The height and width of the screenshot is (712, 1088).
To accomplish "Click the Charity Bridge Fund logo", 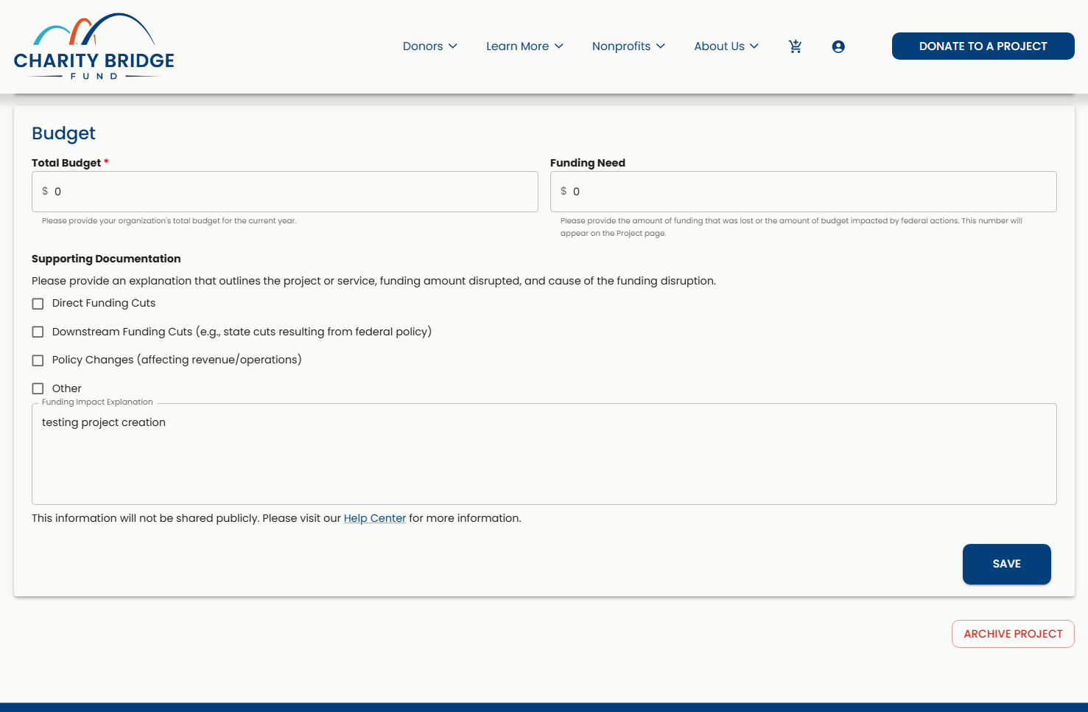I will pyautogui.click(x=94, y=46).
